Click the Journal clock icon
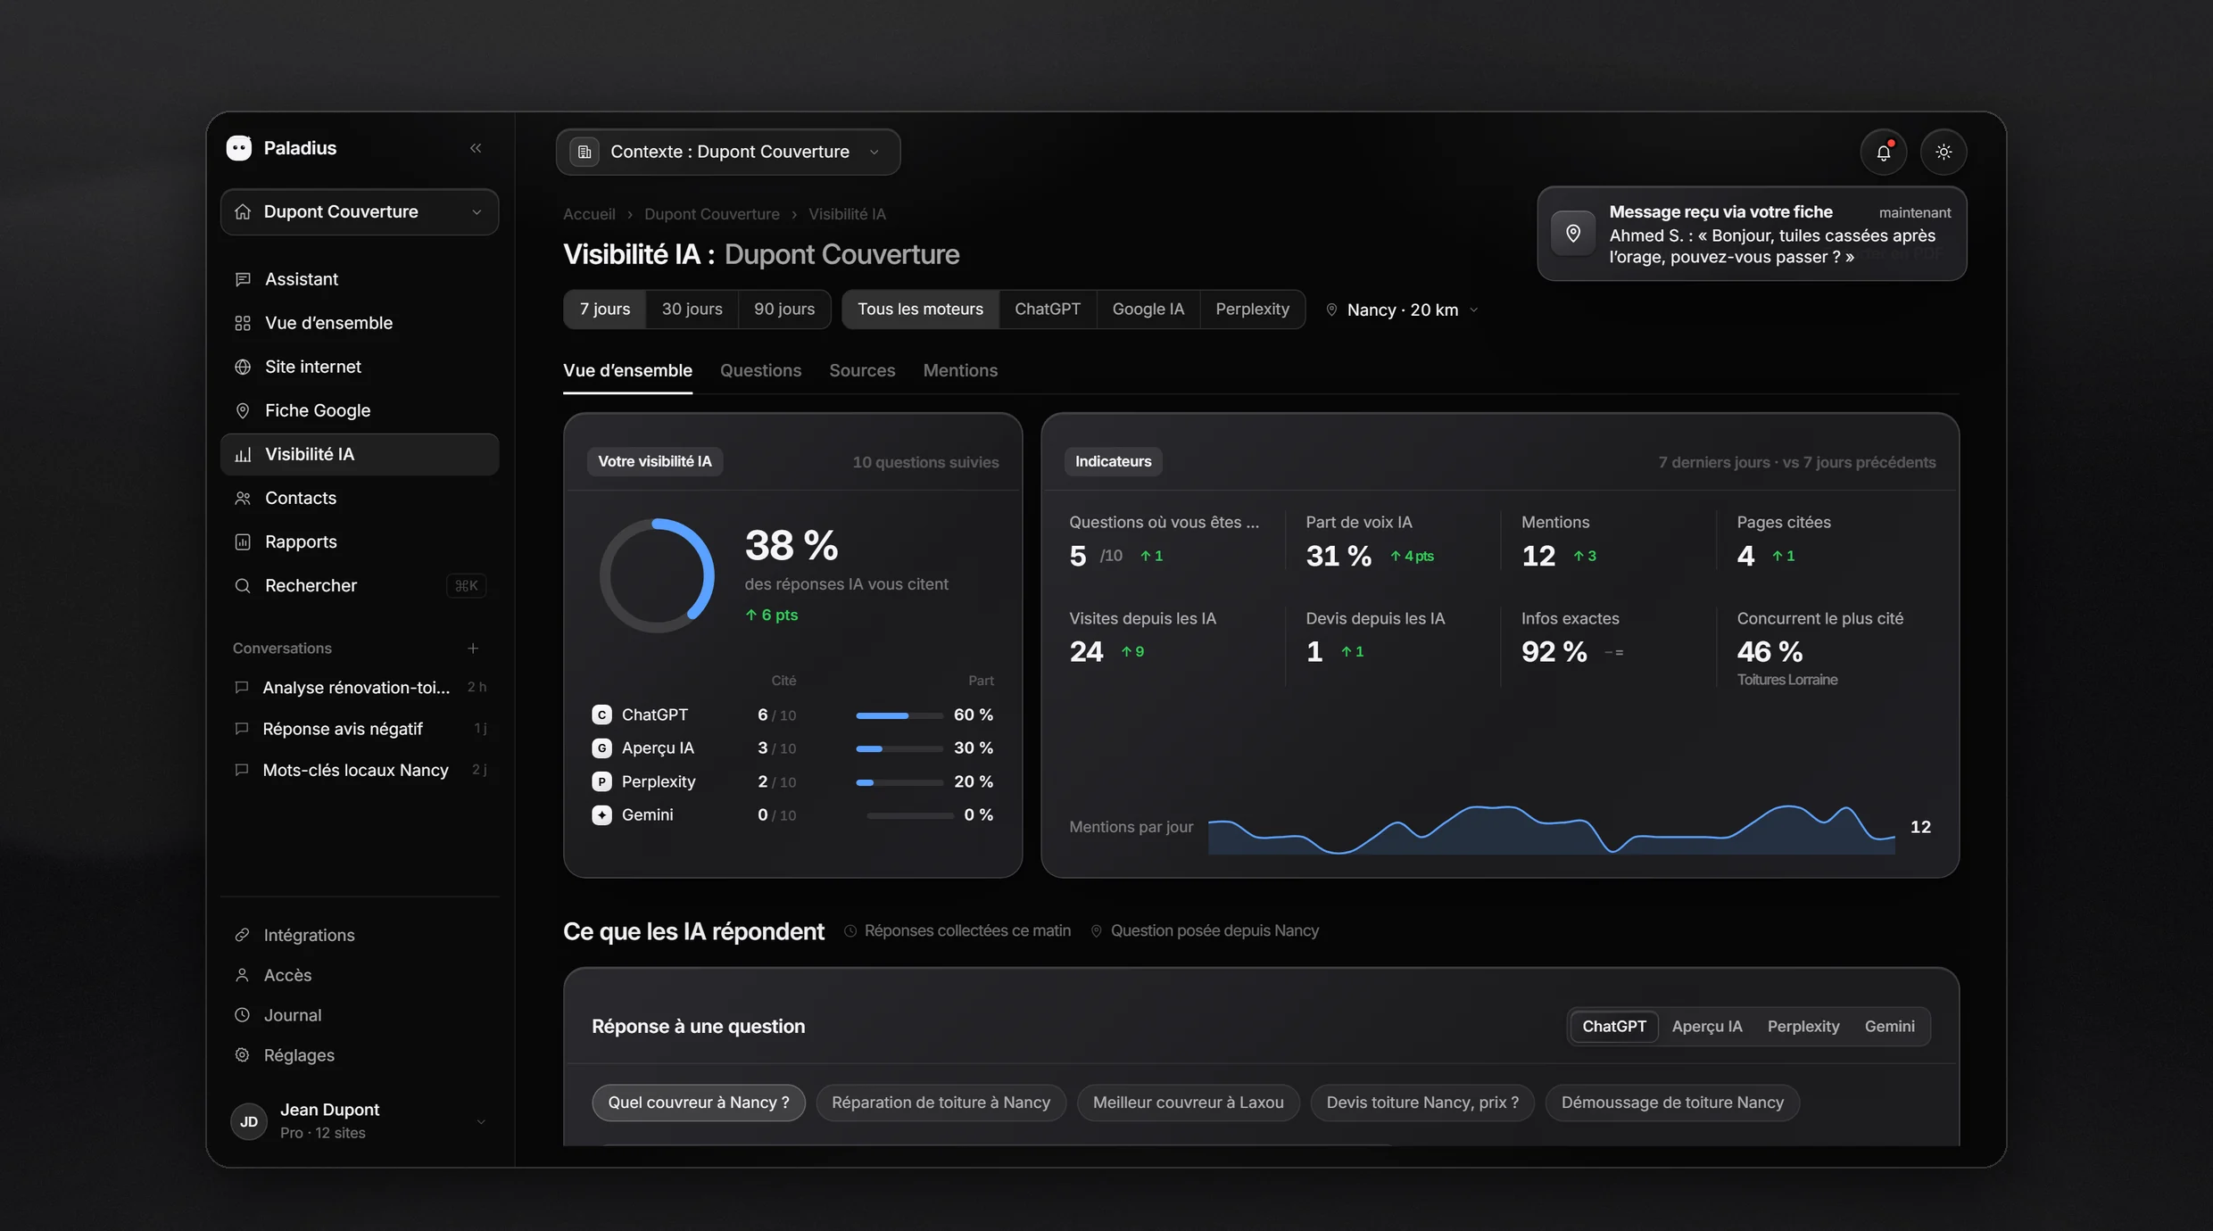 [242, 1015]
